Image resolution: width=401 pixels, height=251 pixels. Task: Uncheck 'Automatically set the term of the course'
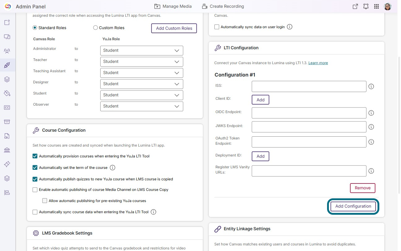(35, 168)
